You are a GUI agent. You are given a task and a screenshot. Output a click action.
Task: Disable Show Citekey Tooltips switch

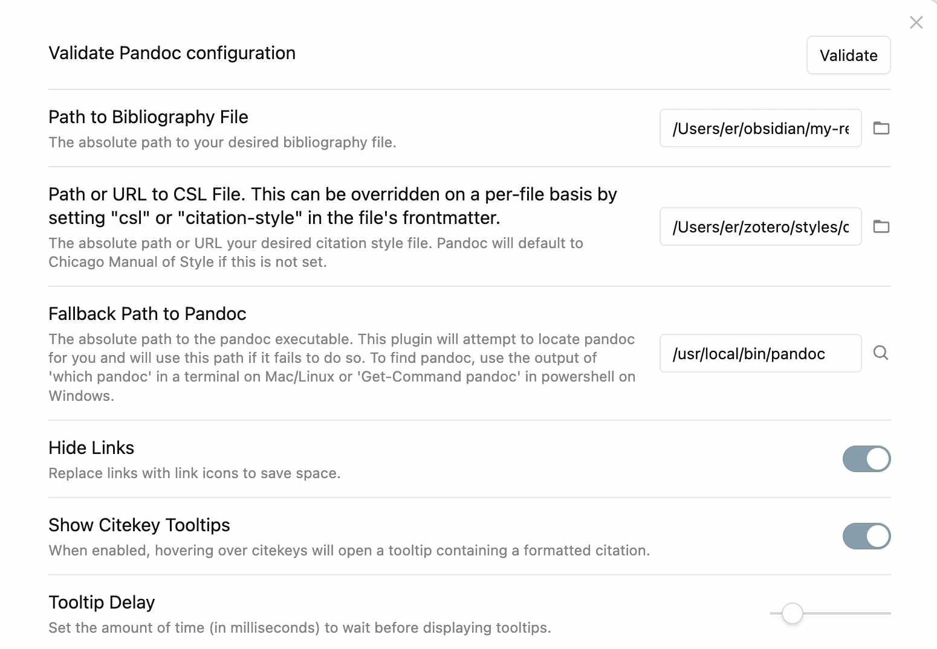pos(866,536)
